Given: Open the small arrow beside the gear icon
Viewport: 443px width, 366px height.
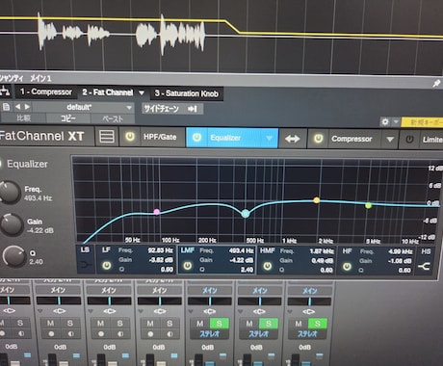Looking at the screenshot, I should point(396,122).
